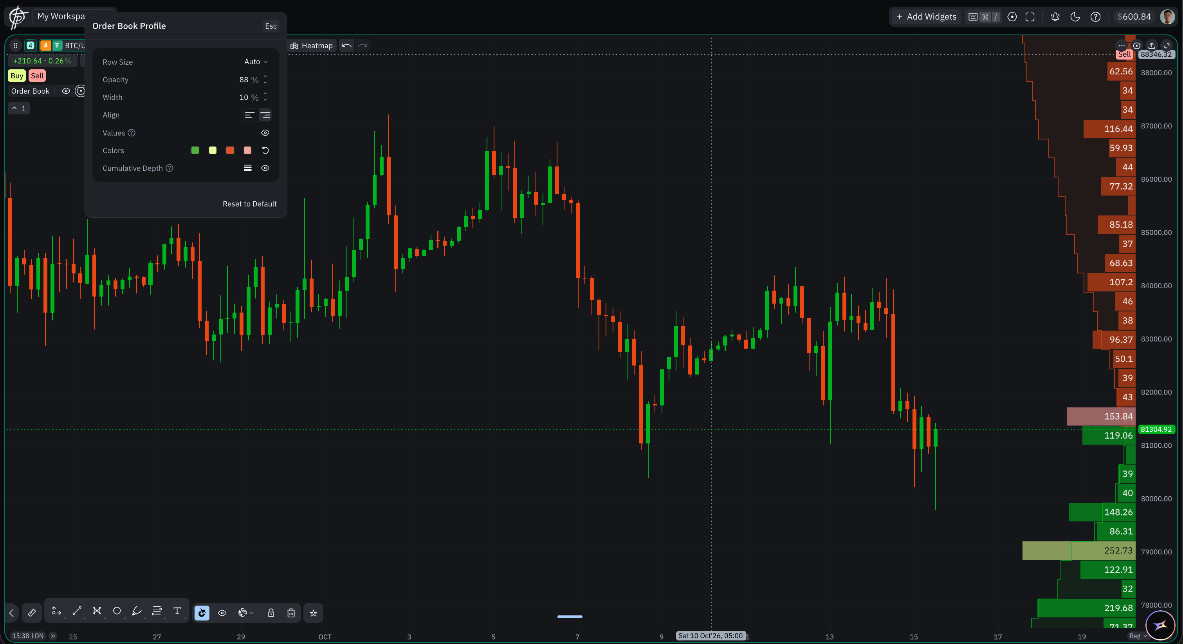Image resolution: width=1183 pixels, height=644 pixels.
Task: Open notifications bell
Action: 1055,17
